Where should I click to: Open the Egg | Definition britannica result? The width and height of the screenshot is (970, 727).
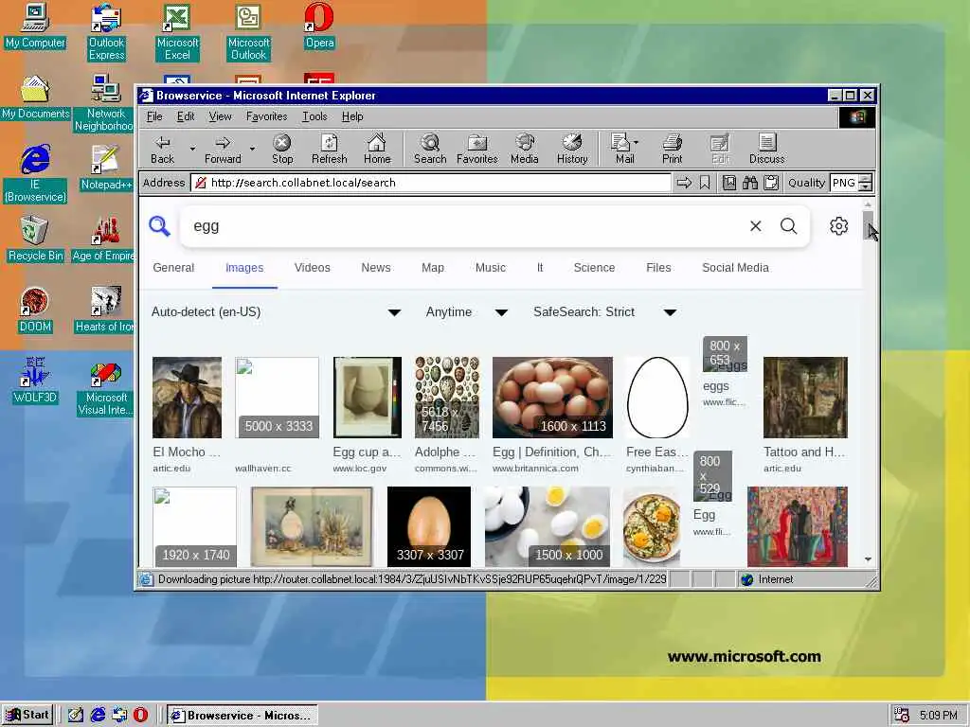click(x=550, y=452)
